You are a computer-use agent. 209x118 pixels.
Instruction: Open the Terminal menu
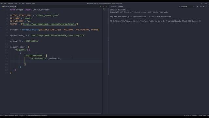(x=28, y=4)
